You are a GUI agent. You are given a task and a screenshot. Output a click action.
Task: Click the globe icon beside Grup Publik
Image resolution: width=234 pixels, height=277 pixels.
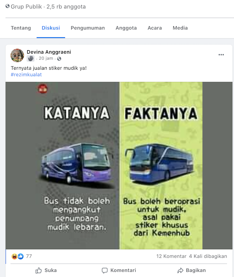tap(7, 6)
